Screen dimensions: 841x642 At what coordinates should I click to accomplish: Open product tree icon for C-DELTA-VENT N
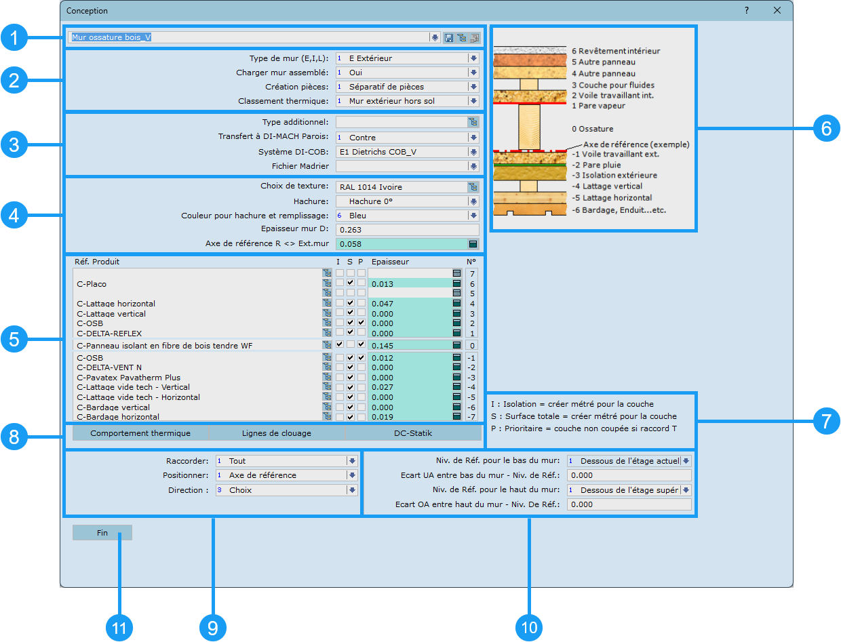pyautogui.click(x=326, y=367)
